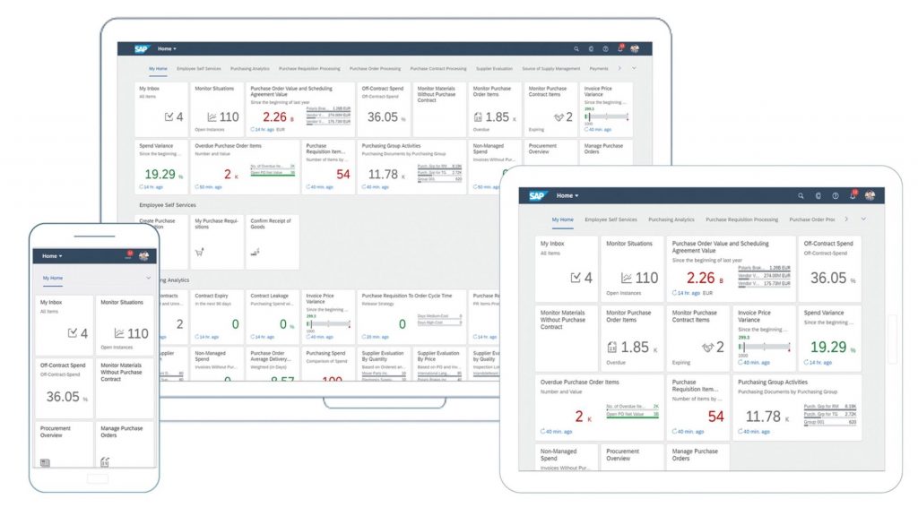Open the Employee Self Services tab
918x516 pixels.
[197, 68]
